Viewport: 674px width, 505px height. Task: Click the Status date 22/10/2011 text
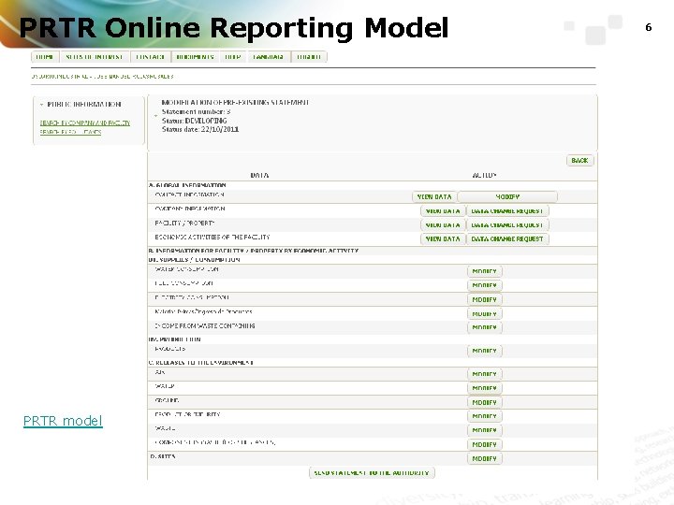200,129
